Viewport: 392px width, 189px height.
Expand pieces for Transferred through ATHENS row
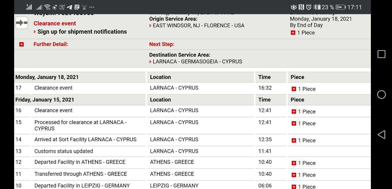tap(294, 175)
